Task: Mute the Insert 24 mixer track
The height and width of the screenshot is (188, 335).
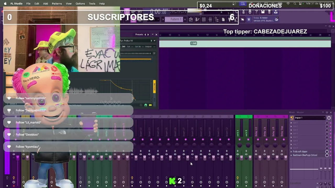Action: [160, 139]
